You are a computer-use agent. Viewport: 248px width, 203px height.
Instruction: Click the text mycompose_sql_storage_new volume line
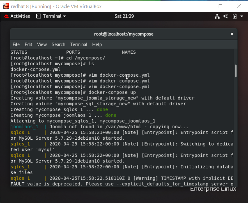click(x=98, y=104)
